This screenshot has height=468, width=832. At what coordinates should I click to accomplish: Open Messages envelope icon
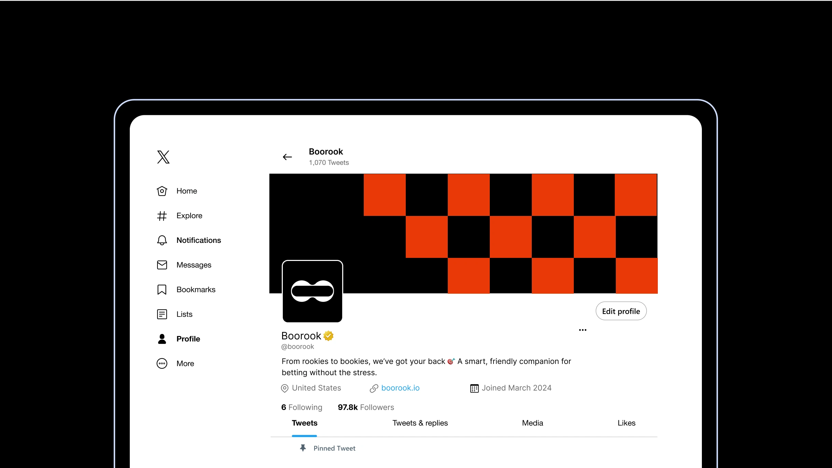(x=162, y=265)
